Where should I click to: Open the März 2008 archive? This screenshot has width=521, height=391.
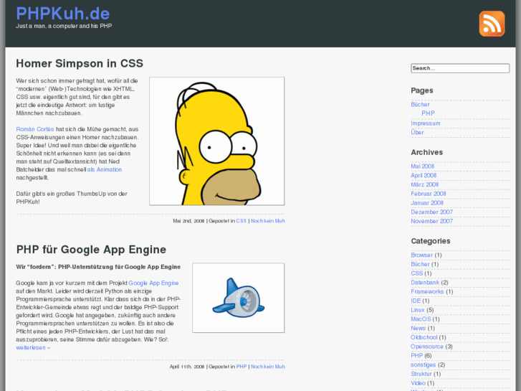425,184
